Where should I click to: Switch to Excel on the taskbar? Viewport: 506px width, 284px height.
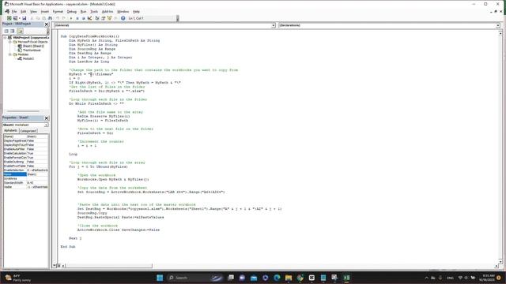coord(346,278)
